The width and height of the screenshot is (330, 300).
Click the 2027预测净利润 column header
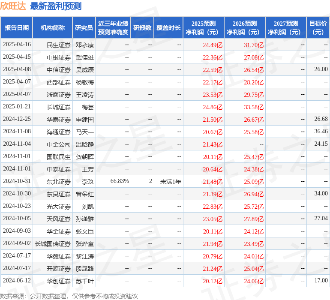point(286,28)
